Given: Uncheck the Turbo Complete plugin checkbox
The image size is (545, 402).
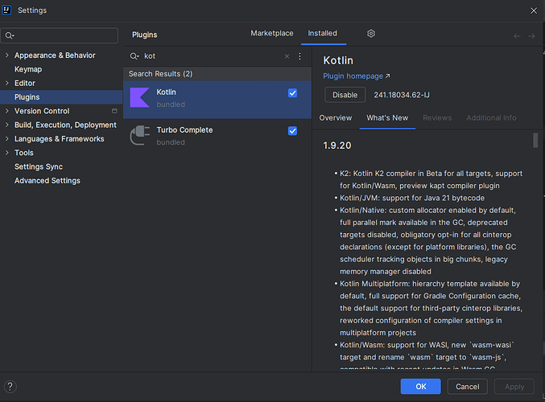Looking at the screenshot, I should [x=292, y=131].
